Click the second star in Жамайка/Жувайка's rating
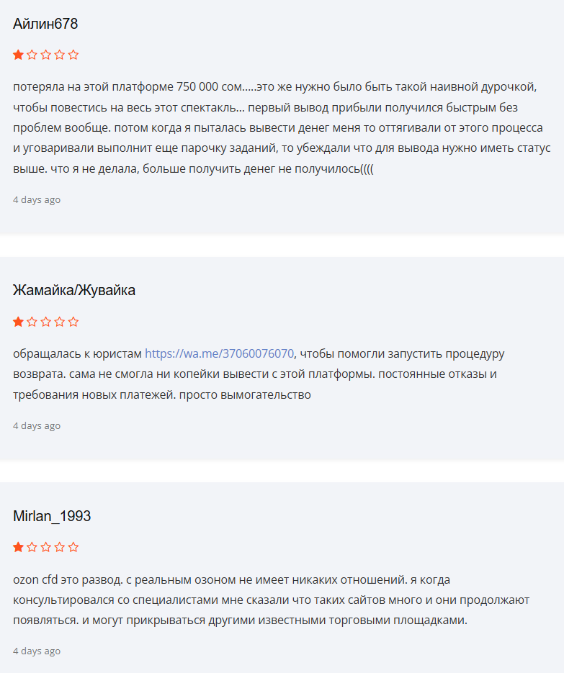 click(32, 322)
